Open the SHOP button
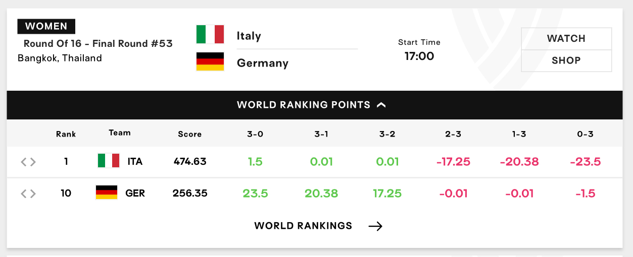Viewport: 633px width, 257px height. tap(566, 60)
